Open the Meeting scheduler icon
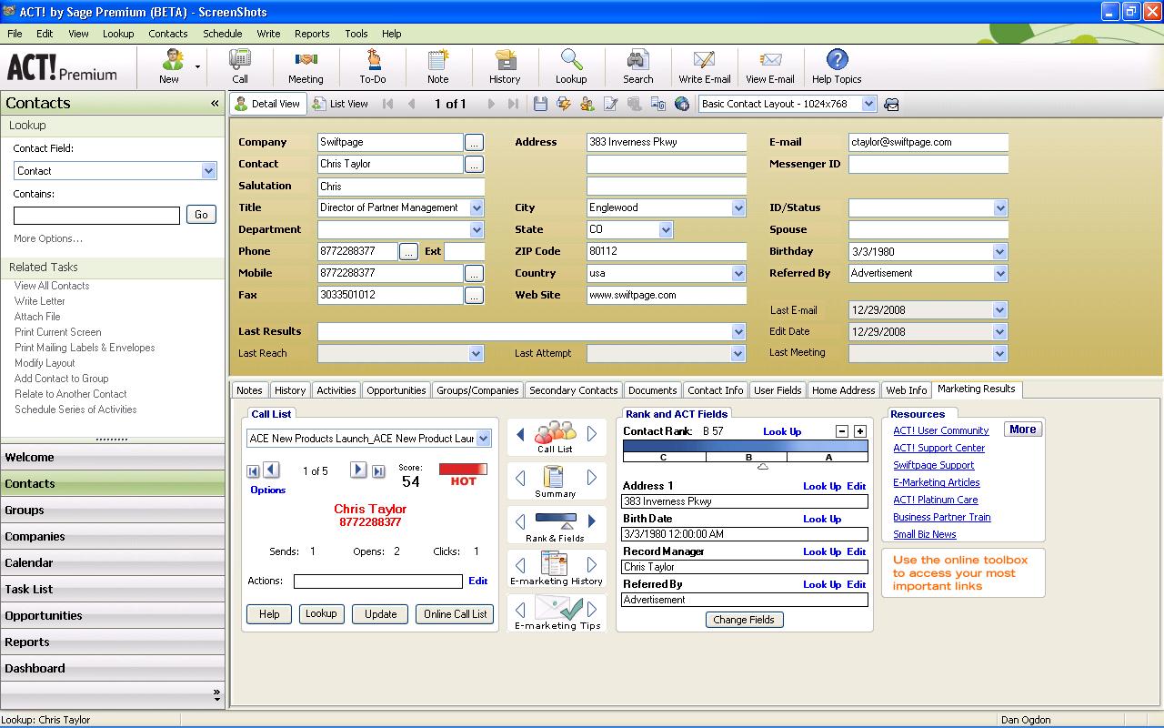 coord(306,66)
